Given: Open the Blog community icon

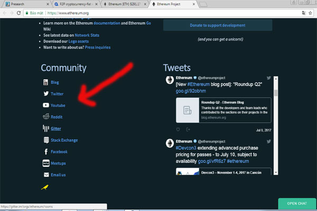Looking at the screenshot, I should coord(45,82).
